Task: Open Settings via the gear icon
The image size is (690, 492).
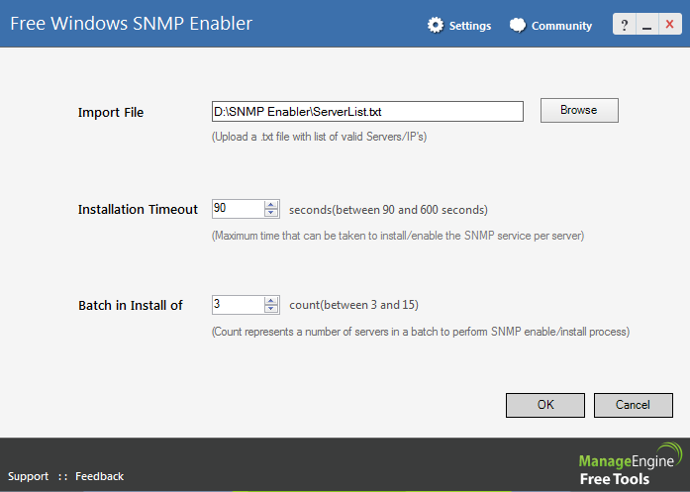Action: tap(436, 25)
